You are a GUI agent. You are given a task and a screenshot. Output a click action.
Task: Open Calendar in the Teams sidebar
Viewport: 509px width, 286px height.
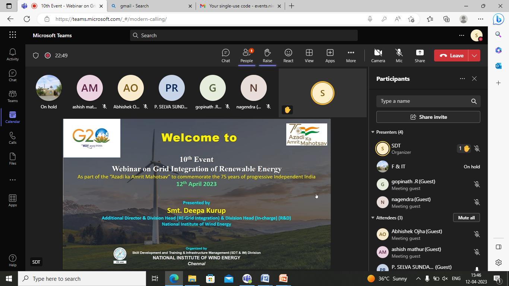(x=13, y=117)
